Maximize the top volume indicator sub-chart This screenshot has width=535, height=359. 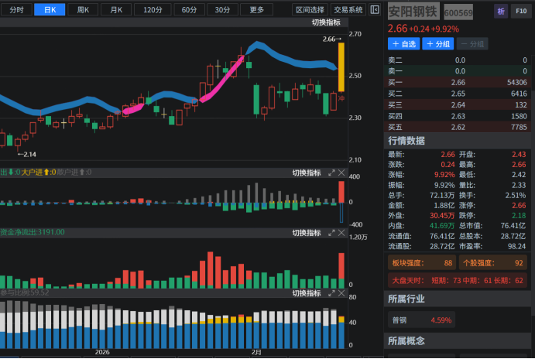[331, 173]
